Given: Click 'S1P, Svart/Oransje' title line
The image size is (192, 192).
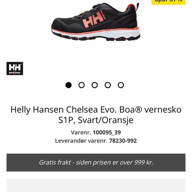Looking at the screenshot, I should coord(96,120).
